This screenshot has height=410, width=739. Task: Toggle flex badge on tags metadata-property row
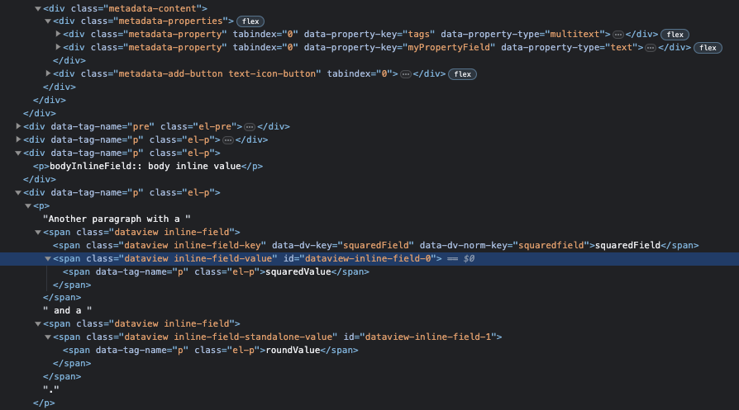pyautogui.click(x=675, y=34)
